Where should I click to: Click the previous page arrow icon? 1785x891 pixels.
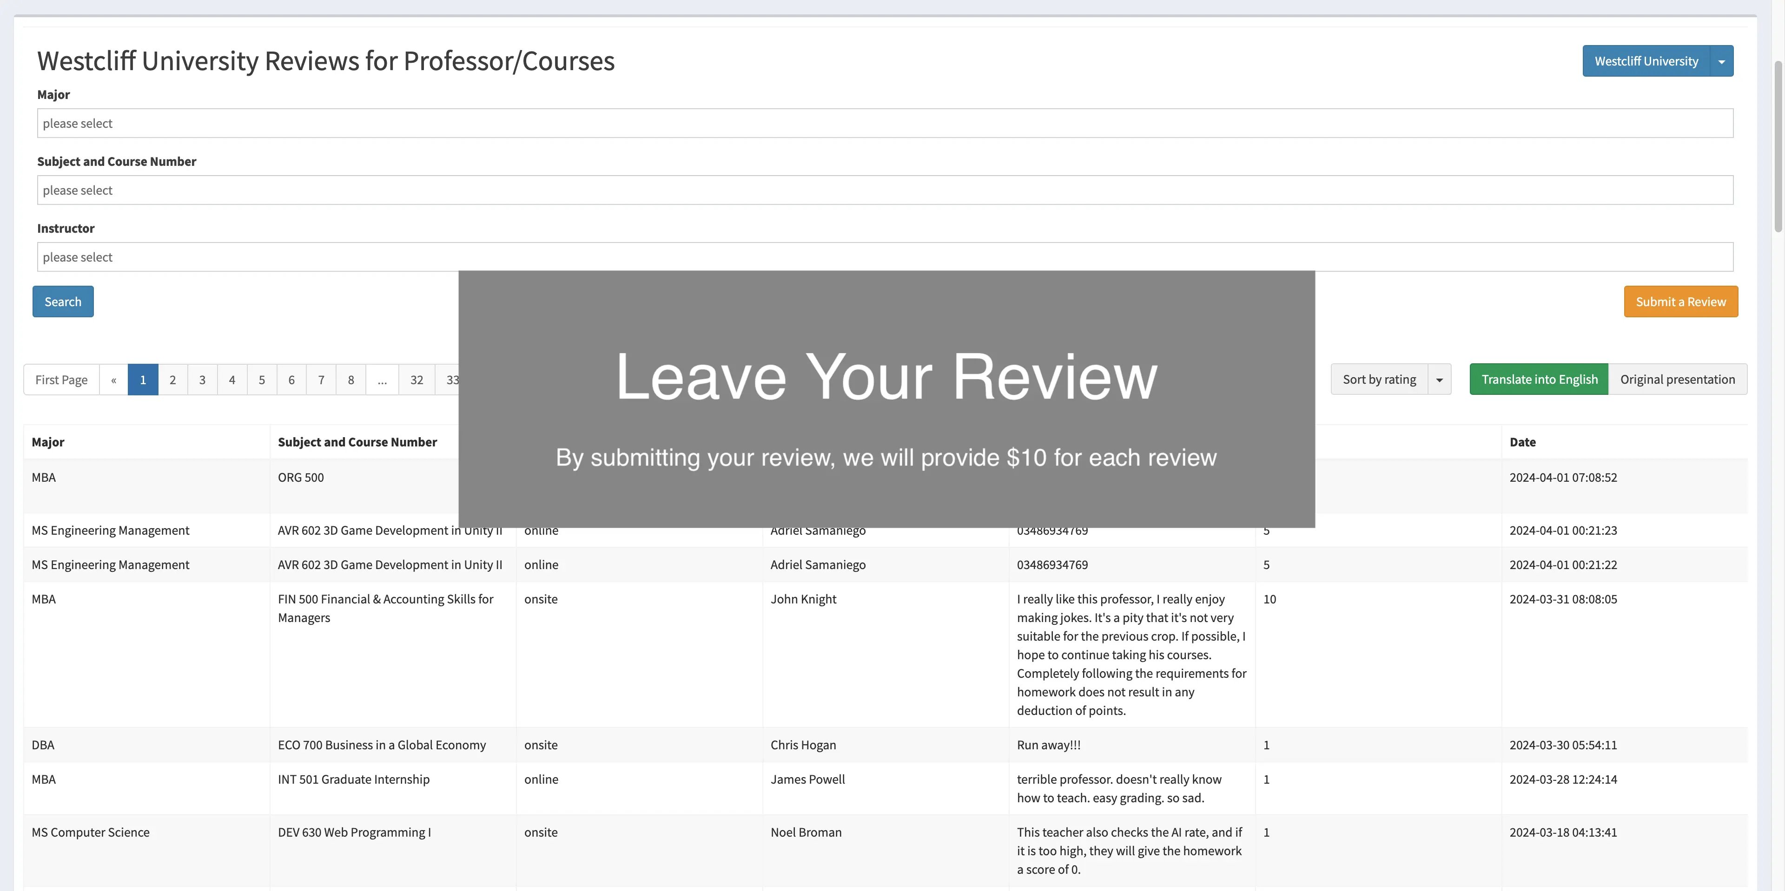click(112, 378)
